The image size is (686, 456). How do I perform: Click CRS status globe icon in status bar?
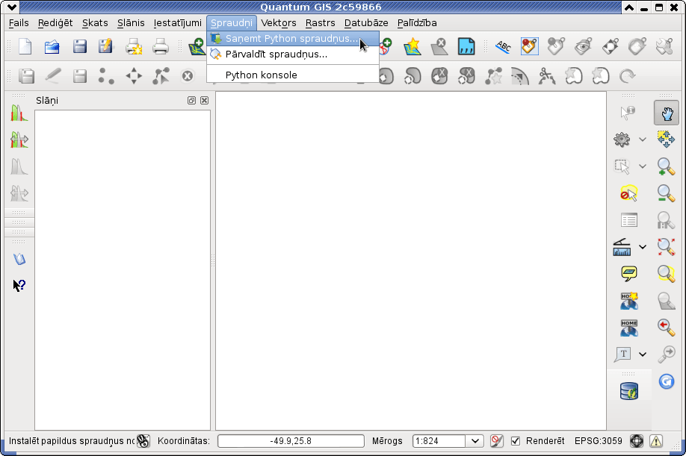[x=637, y=441]
